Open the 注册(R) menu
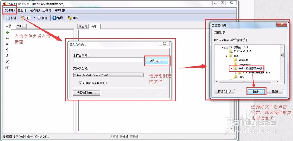 point(22,10)
